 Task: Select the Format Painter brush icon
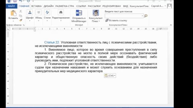click(x=21, y=20)
